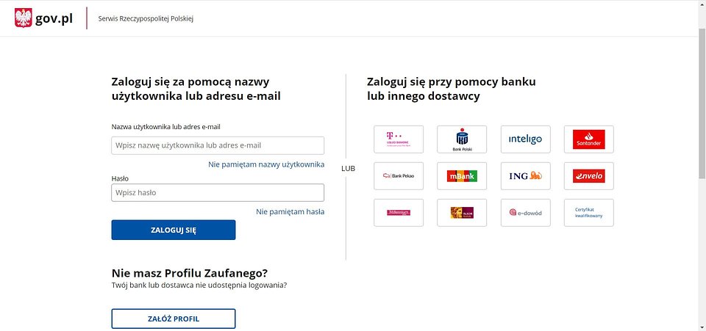
Task: Click the ZALOGUJ SIĘ button
Action: click(174, 230)
